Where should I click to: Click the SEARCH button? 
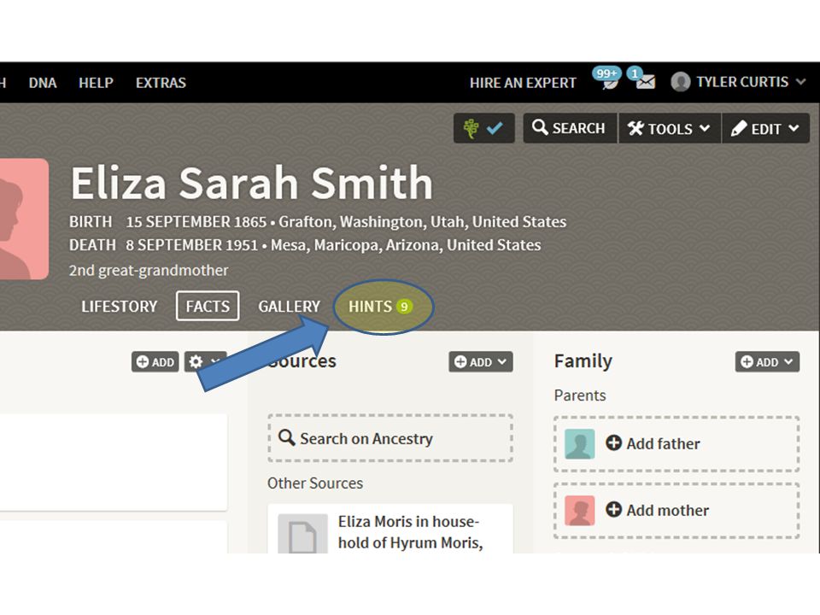(570, 128)
